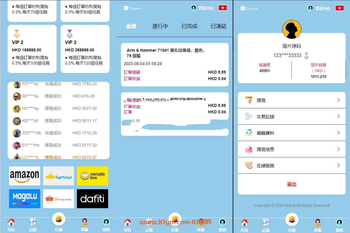
Task: Open Home icon in left panel navigation
Action: 11,222
